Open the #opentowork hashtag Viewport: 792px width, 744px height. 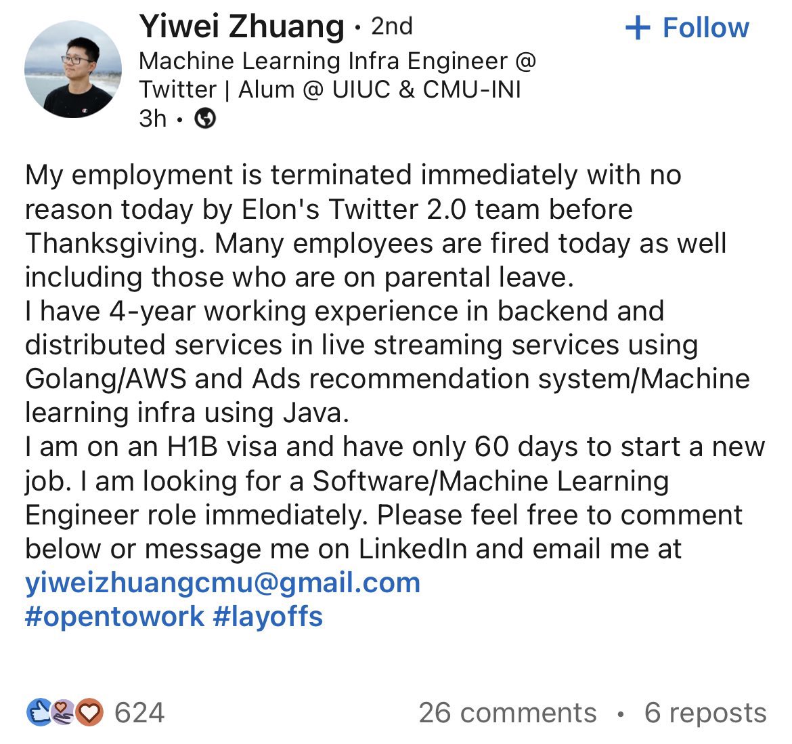click(114, 617)
